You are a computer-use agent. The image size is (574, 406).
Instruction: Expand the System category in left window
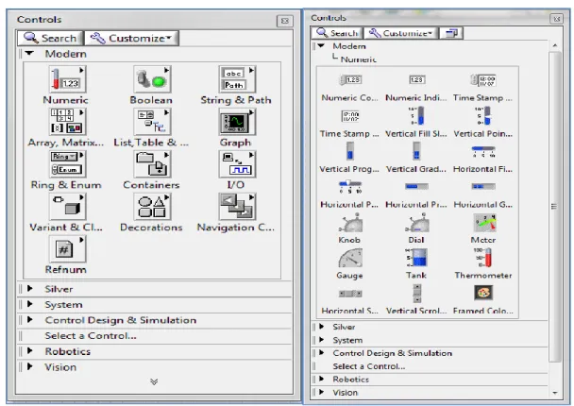[x=30, y=305]
